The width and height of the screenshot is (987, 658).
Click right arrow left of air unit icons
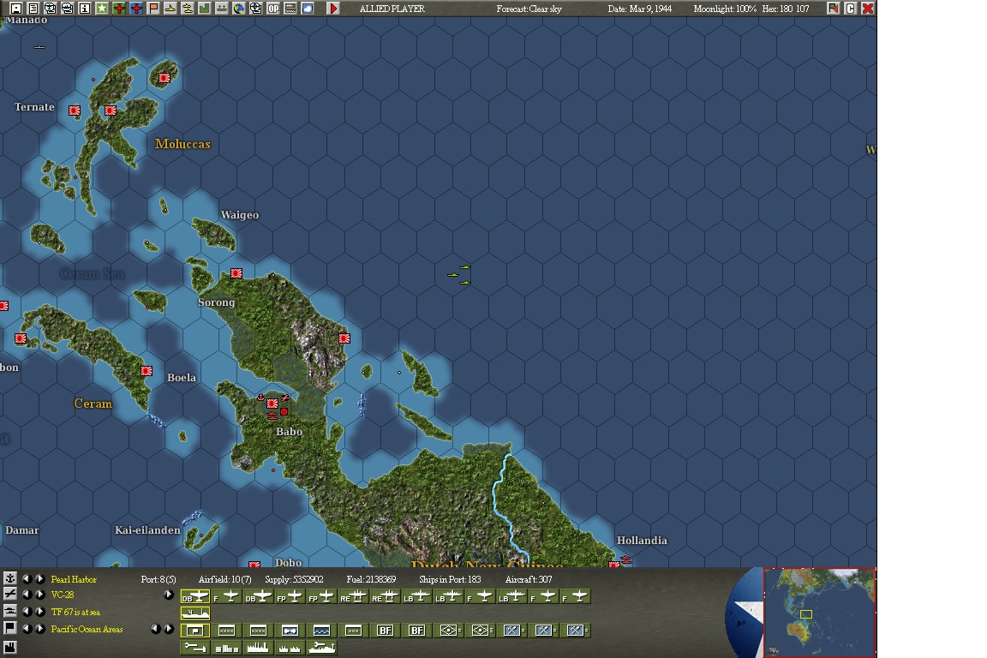(x=169, y=595)
